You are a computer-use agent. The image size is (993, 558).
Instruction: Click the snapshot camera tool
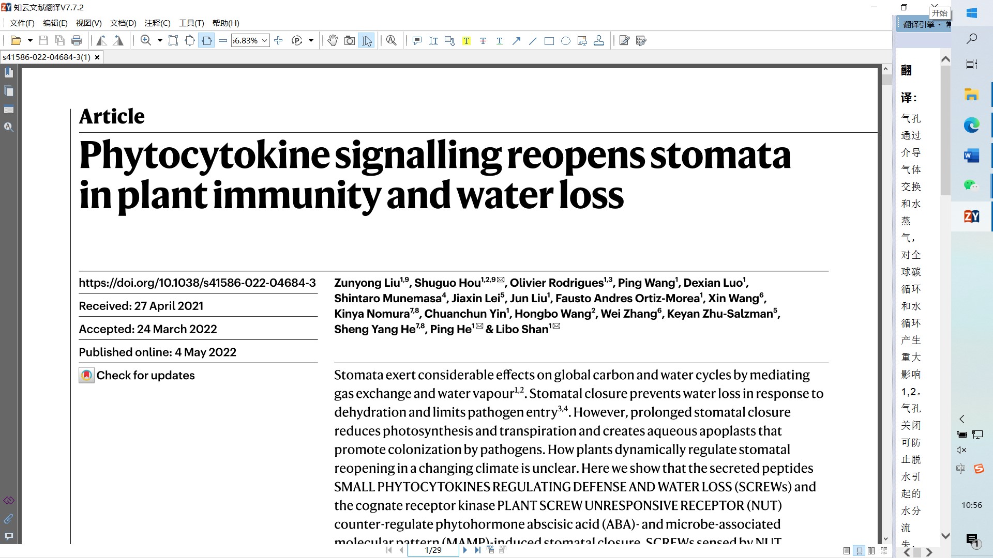(350, 41)
